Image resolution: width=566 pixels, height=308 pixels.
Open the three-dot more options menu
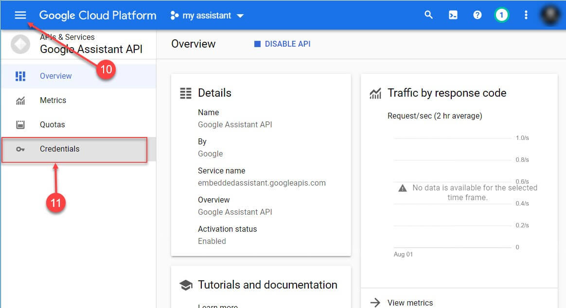pos(526,15)
